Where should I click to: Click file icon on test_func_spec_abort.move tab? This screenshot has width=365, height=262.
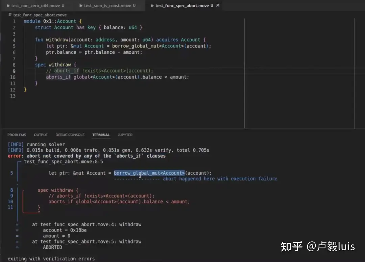point(152,6)
